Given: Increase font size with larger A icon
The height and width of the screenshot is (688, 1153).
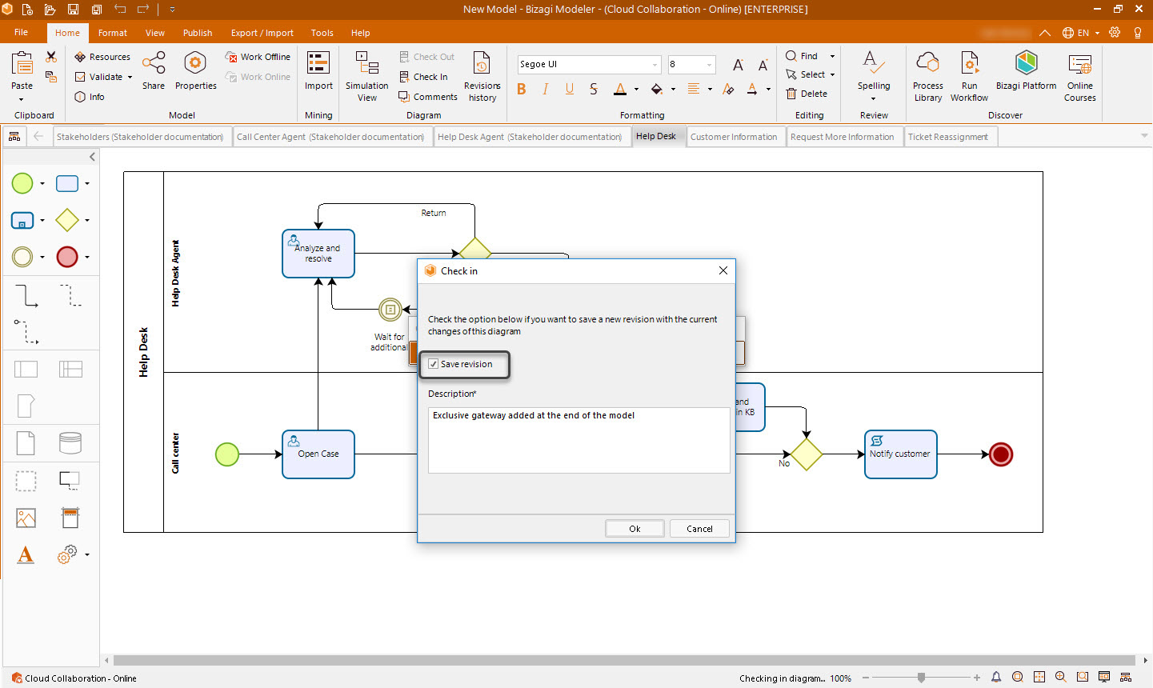Looking at the screenshot, I should pyautogui.click(x=738, y=65).
